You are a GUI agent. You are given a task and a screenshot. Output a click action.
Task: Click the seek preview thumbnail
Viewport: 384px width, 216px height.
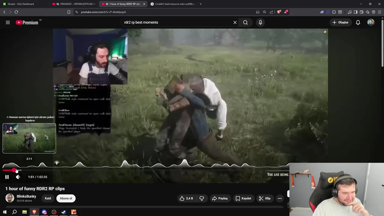click(x=29, y=138)
